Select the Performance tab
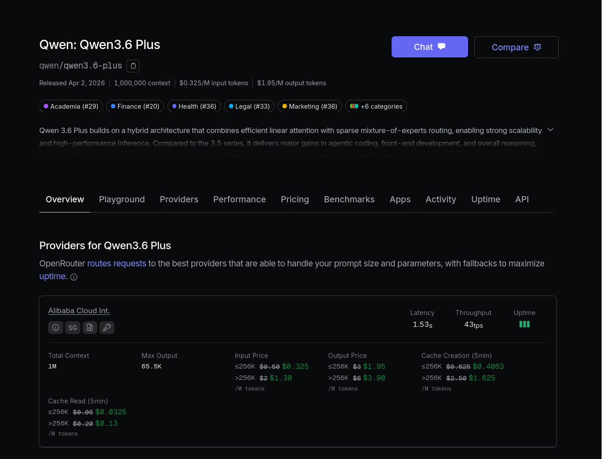This screenshot has height=459, width=602. click(240, 199)
